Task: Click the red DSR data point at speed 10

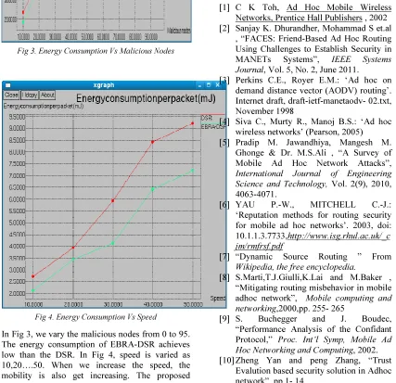Action: 33,276
